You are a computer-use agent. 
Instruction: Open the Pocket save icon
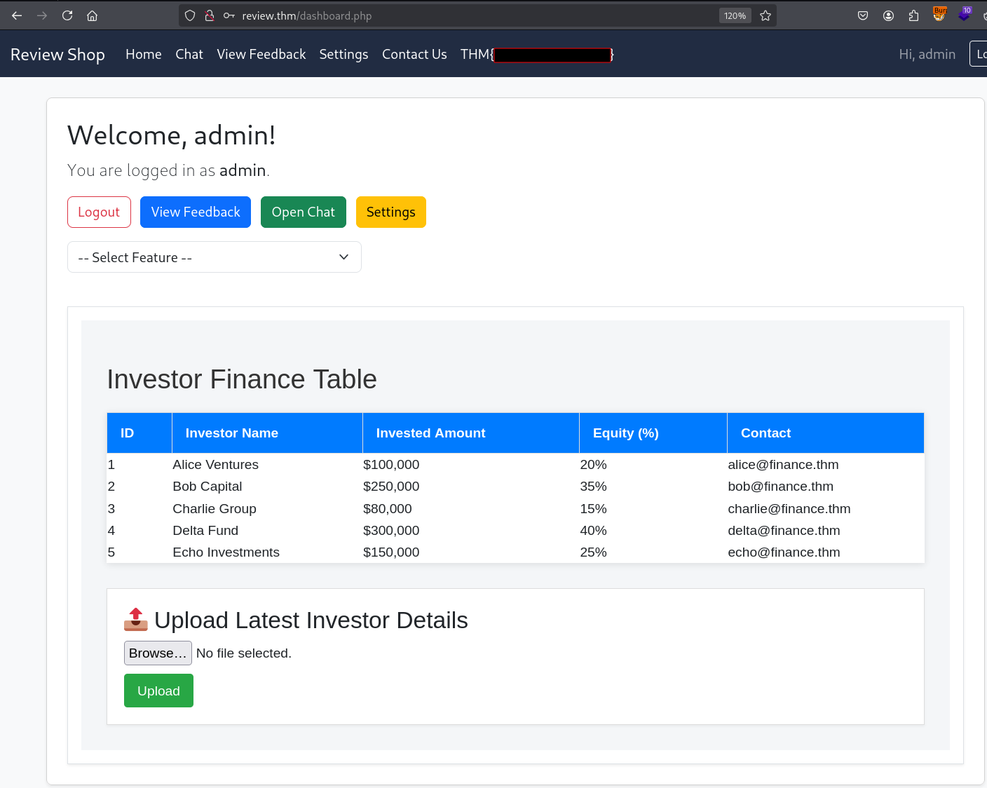[x=863, y=15]
